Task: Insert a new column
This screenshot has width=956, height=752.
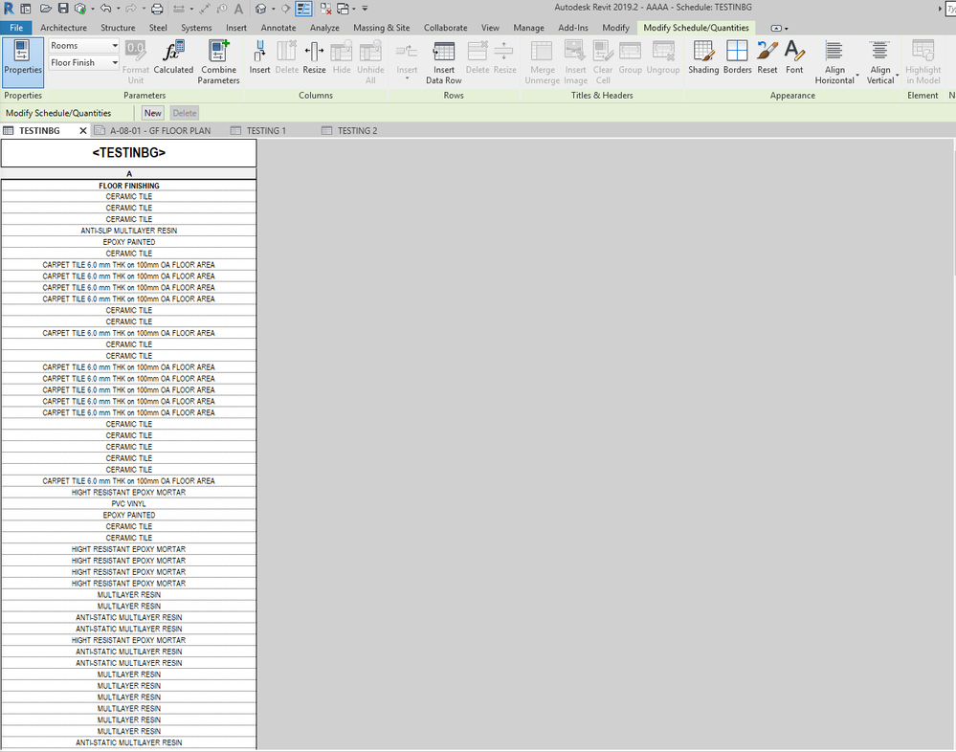Action: (259, 58)
